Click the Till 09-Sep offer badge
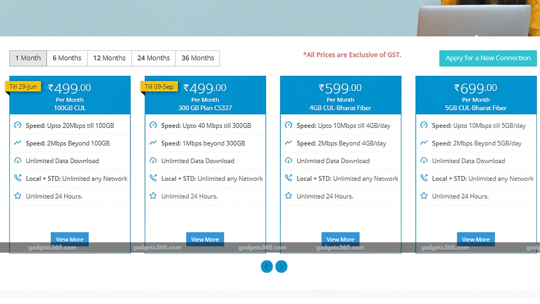540x304 pixels. pos(159,86)
